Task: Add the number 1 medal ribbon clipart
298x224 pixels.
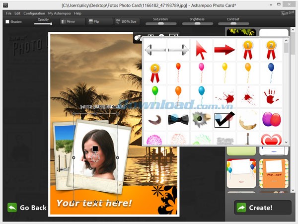Action: pos(248,50)
